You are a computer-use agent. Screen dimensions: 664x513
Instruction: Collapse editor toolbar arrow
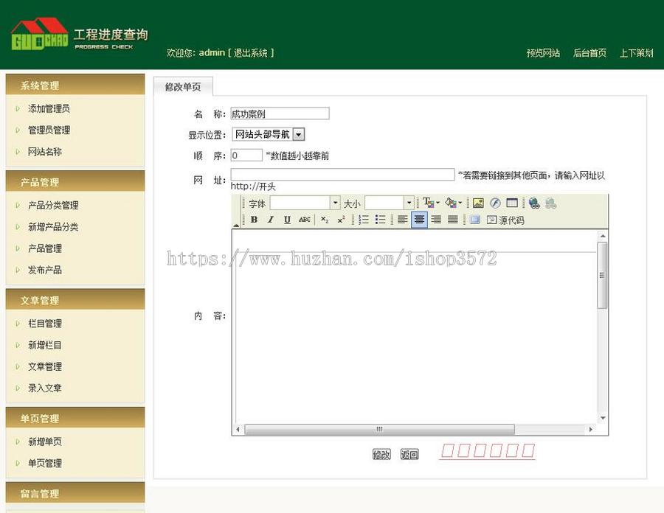pyautogui.click(x=236, y=225)
